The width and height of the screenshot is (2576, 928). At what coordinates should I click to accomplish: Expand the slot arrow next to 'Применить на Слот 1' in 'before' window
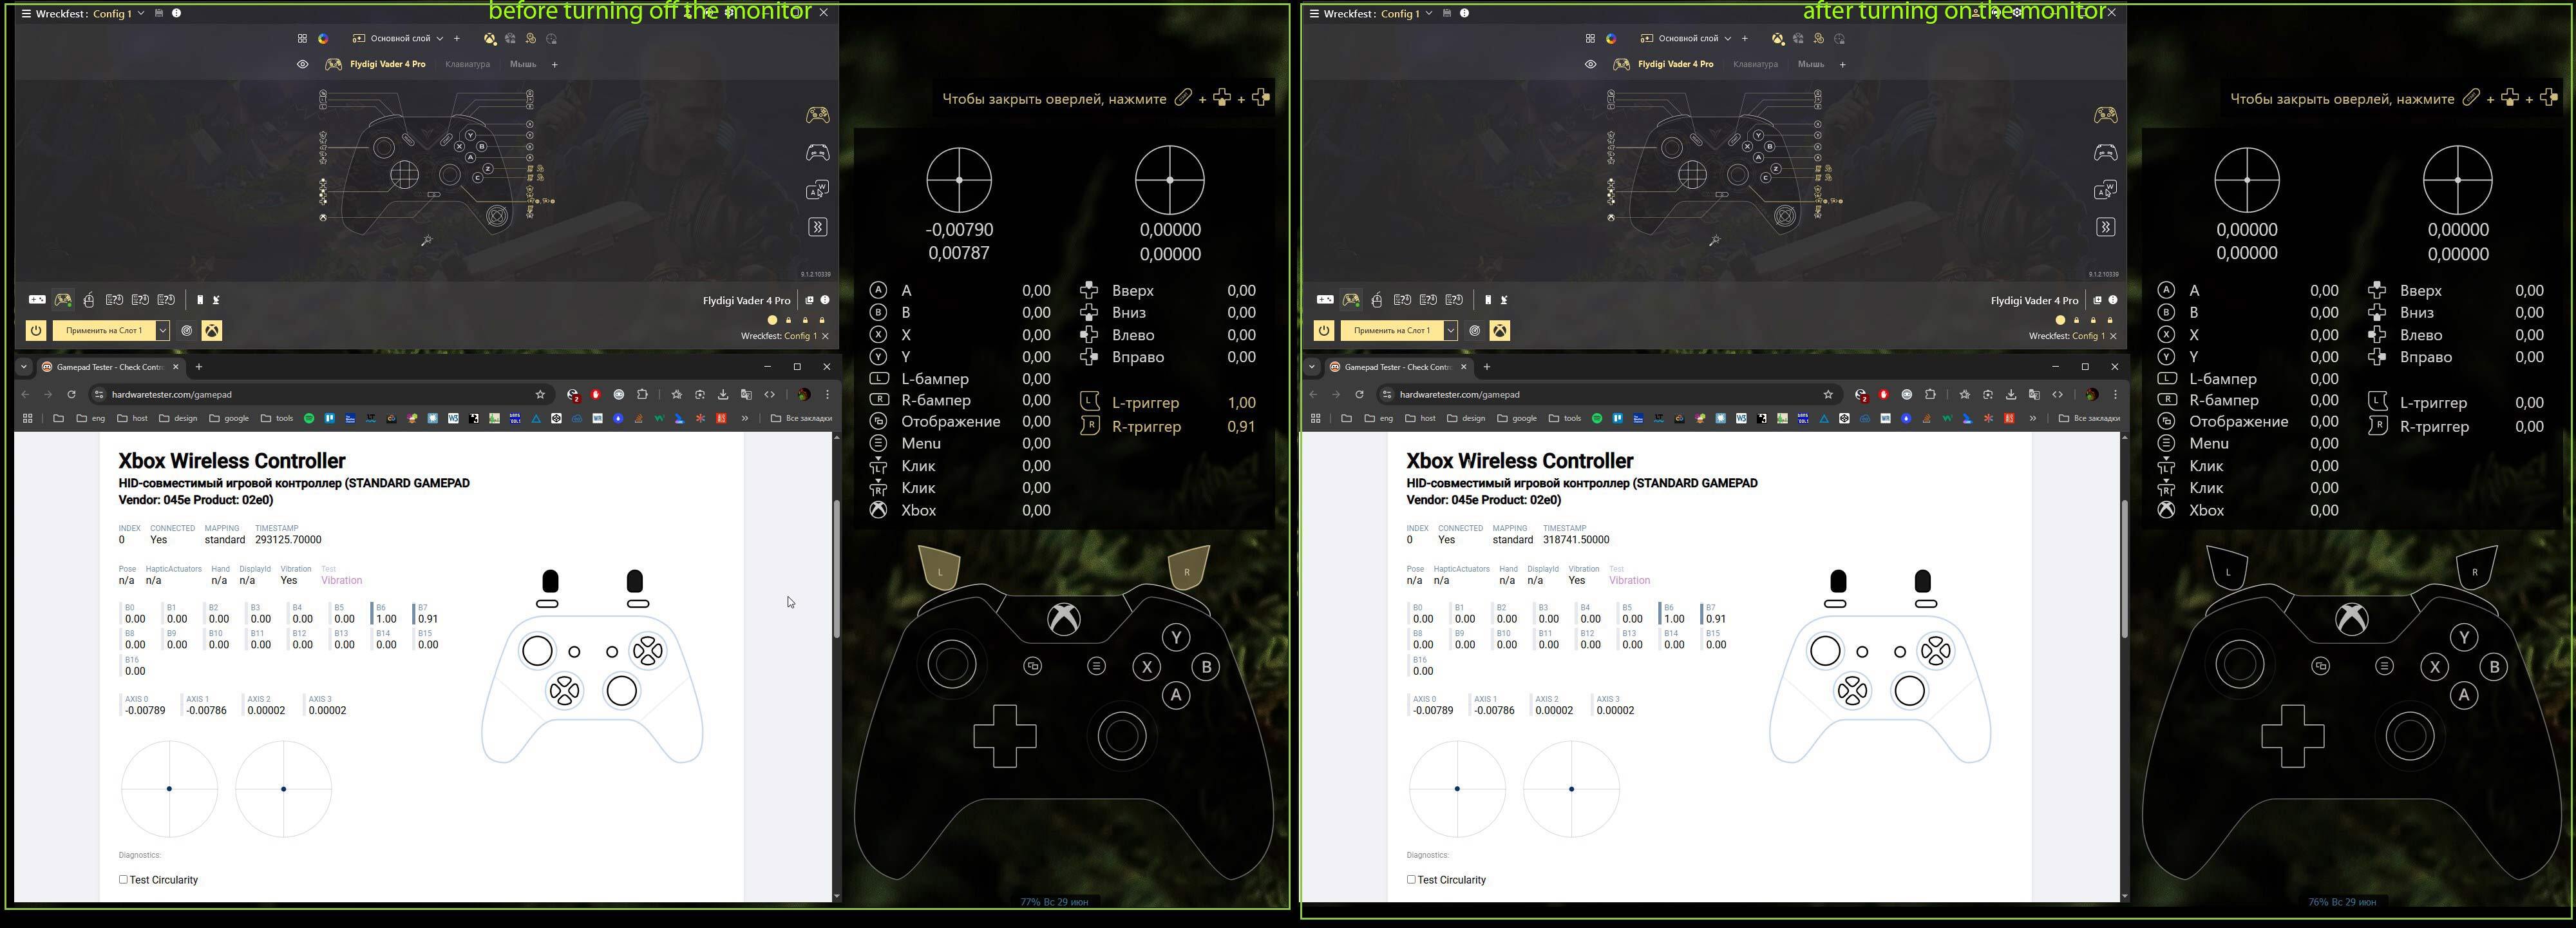click(162, 331)
